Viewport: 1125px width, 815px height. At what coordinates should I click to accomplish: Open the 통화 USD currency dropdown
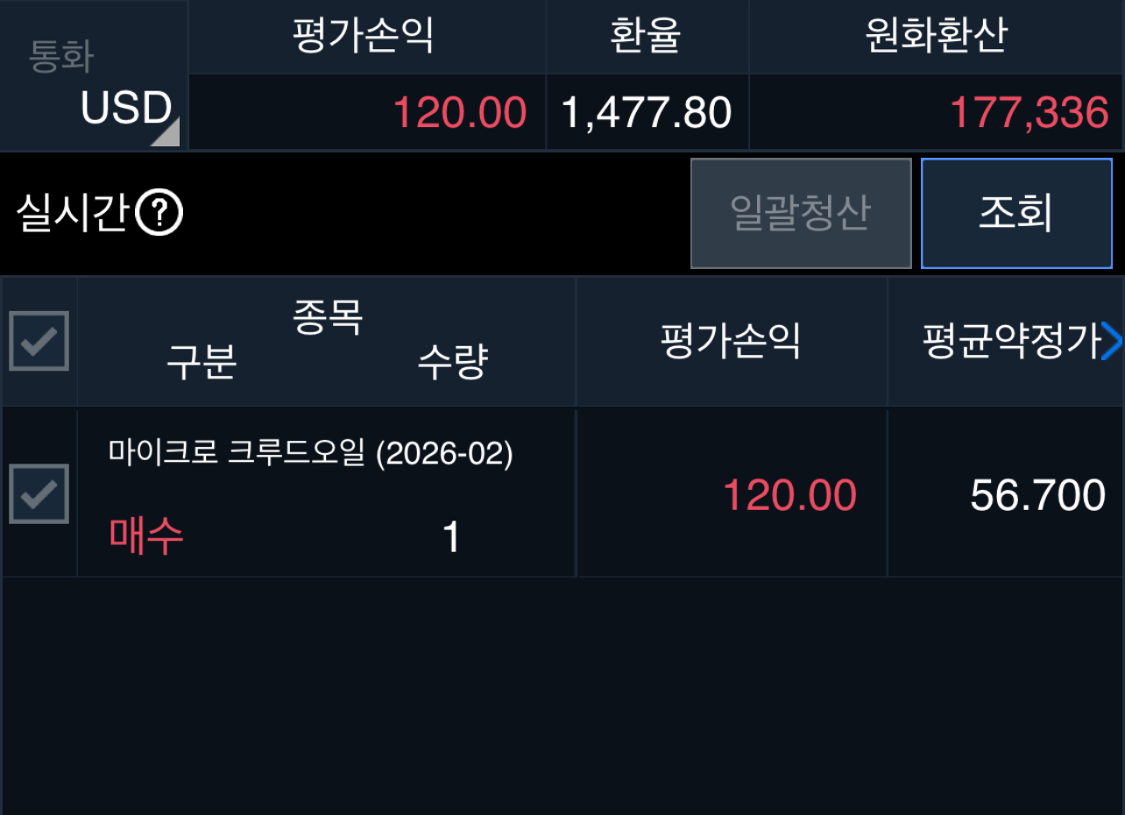(94, 76)
